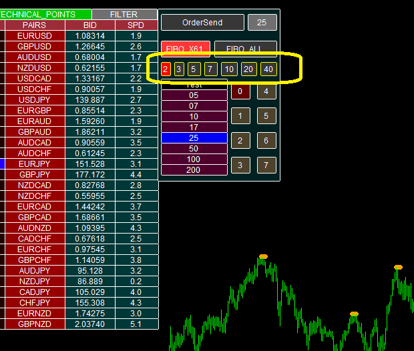Image resolution: width=414 pixels, height=351 pixels.
Task: Select the GBPAUD pair
Action: [x=35, y=132]
